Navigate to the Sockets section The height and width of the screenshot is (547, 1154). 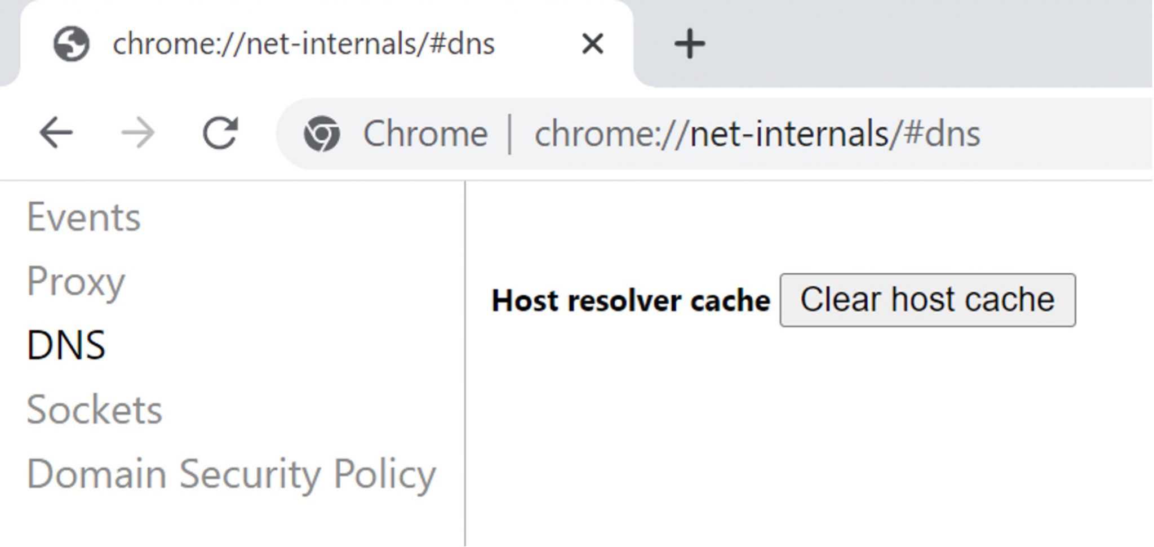coord(94,410)
